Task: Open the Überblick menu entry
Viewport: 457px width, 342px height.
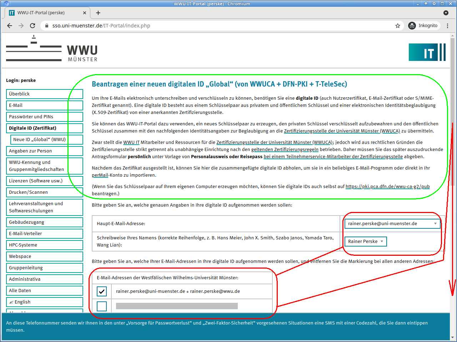Action: pyautogui.click(x=44, y=94)
